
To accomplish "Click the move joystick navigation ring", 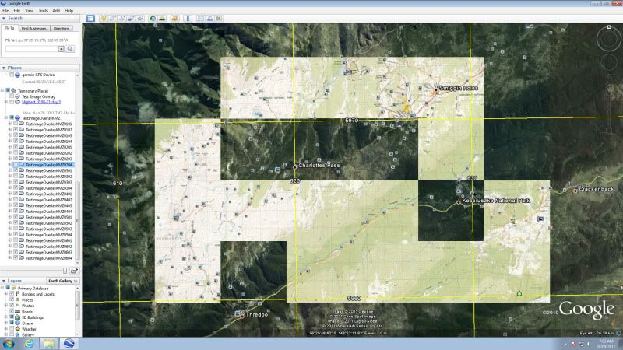I will click(609, 63).
